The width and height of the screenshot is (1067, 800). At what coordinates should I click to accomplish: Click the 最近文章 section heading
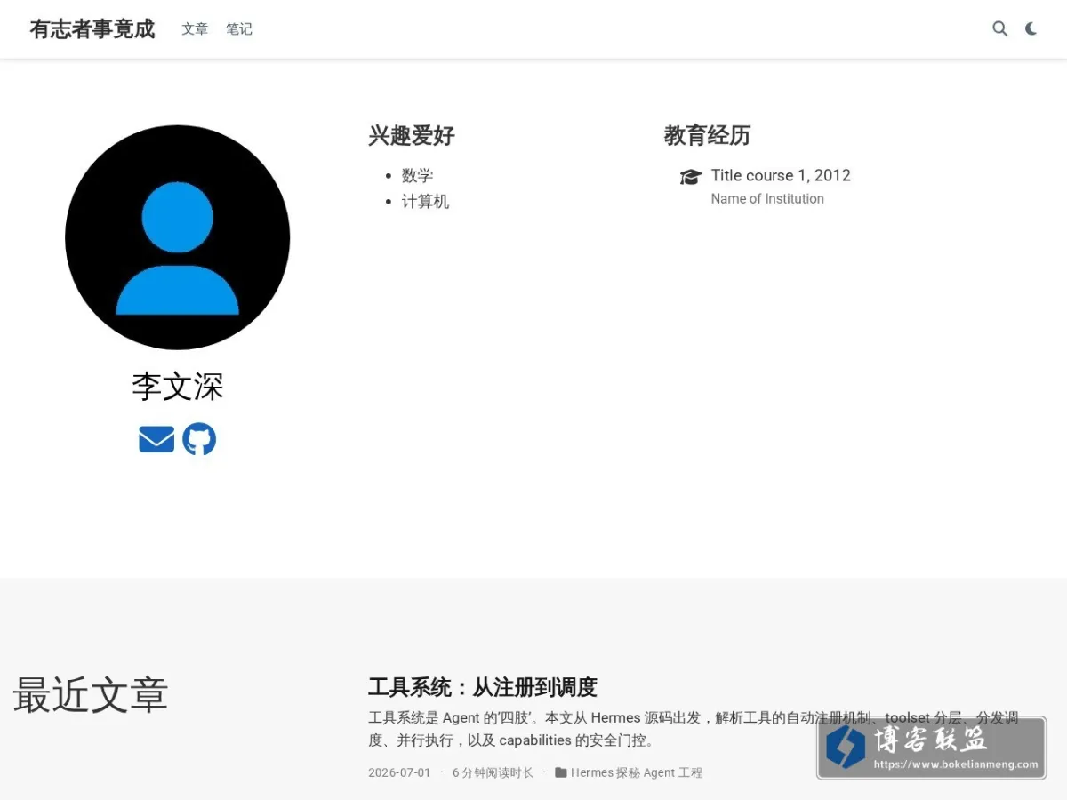click(x=91, y=695)
